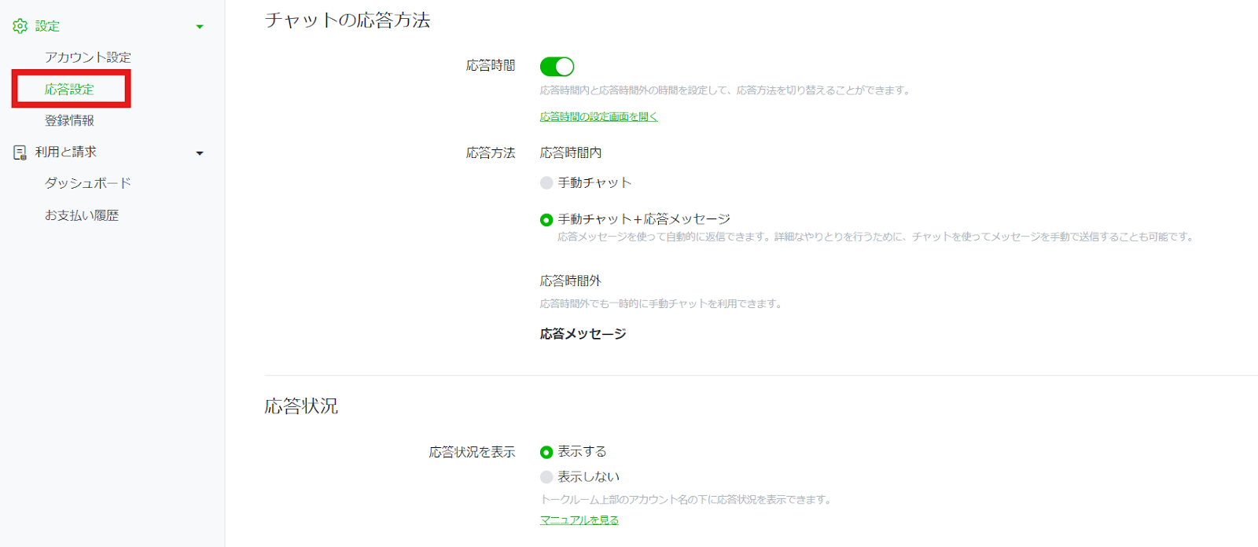Open お支払い履歴 in the sidebar

[82, 215]
